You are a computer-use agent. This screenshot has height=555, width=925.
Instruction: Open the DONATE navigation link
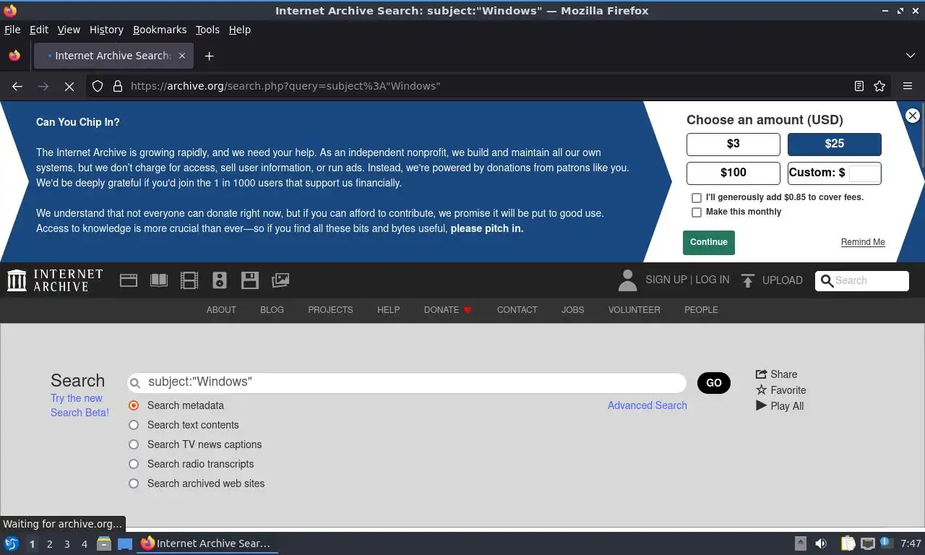(x=447, y=310)
